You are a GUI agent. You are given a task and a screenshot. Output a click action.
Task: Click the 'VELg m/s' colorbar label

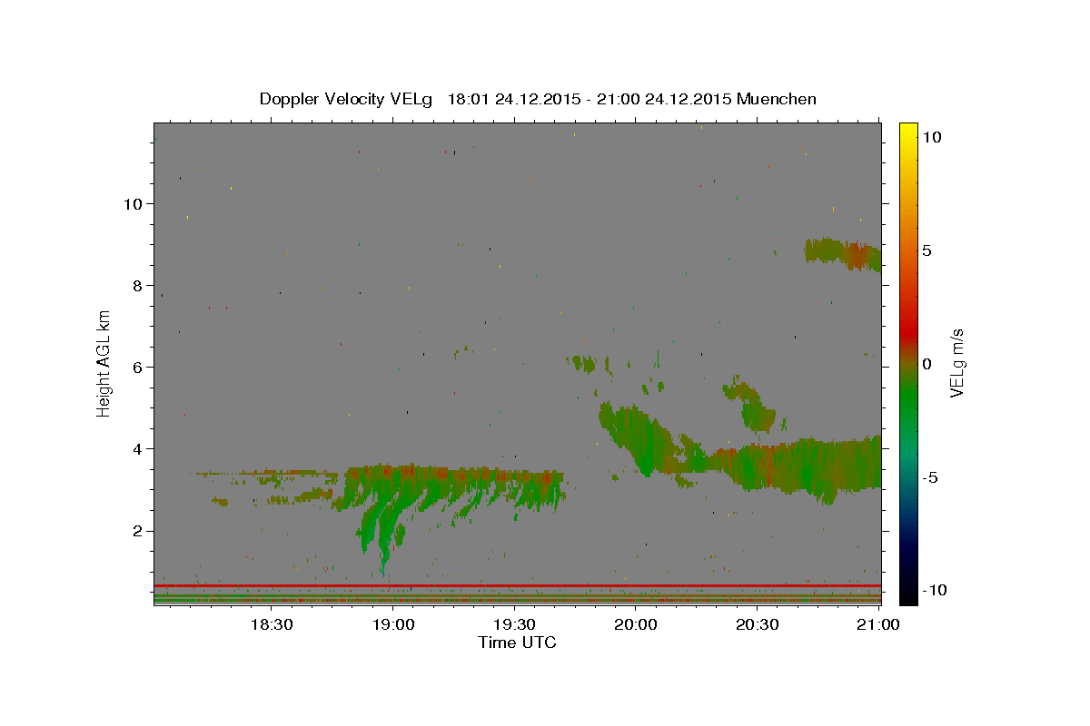956,363
